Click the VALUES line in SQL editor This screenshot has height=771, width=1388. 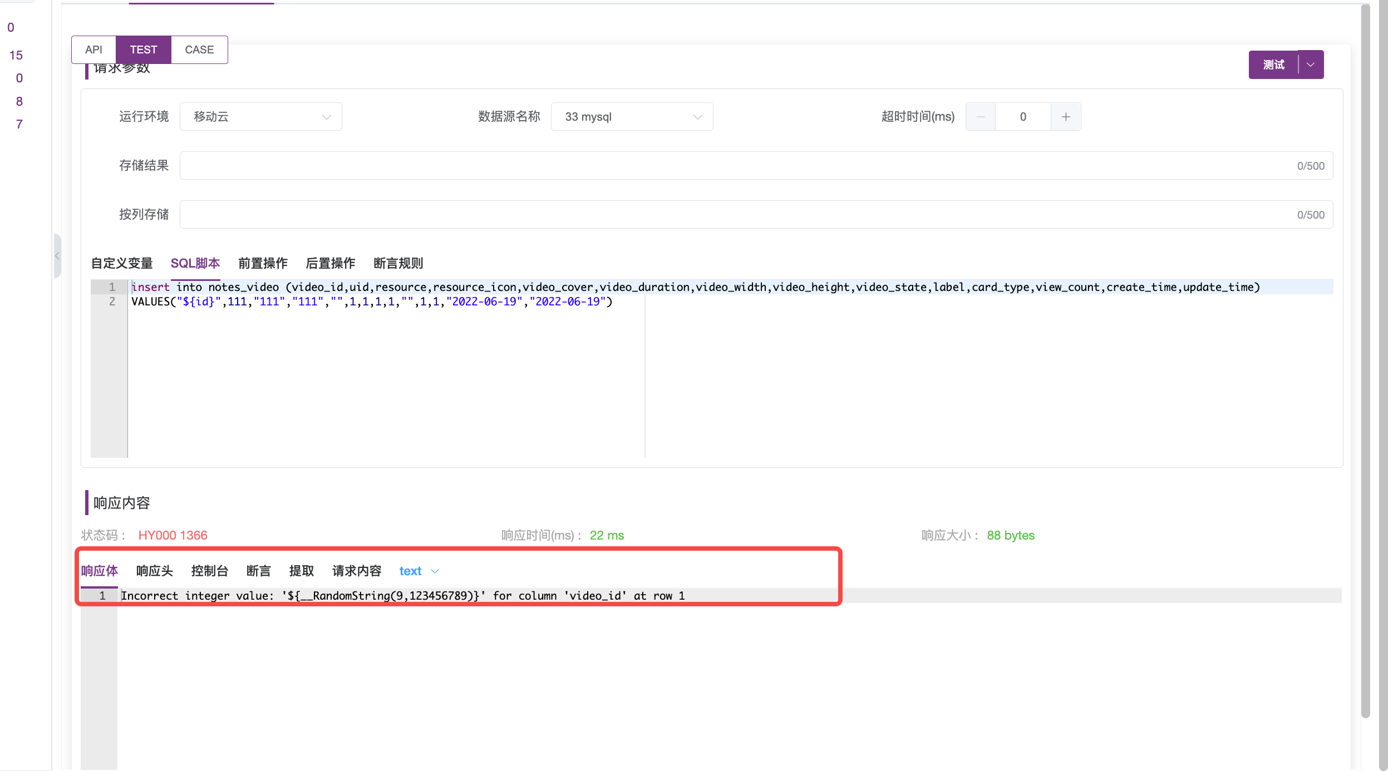[372, 302]
